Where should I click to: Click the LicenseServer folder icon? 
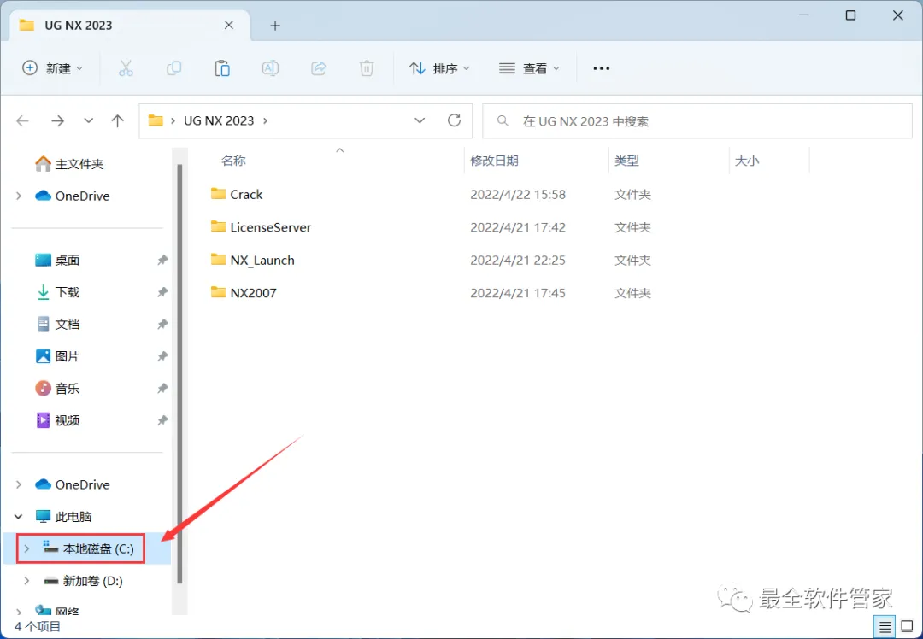(219, 226)
